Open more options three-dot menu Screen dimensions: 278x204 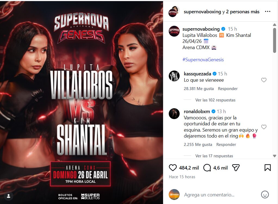tap(268, 11)
